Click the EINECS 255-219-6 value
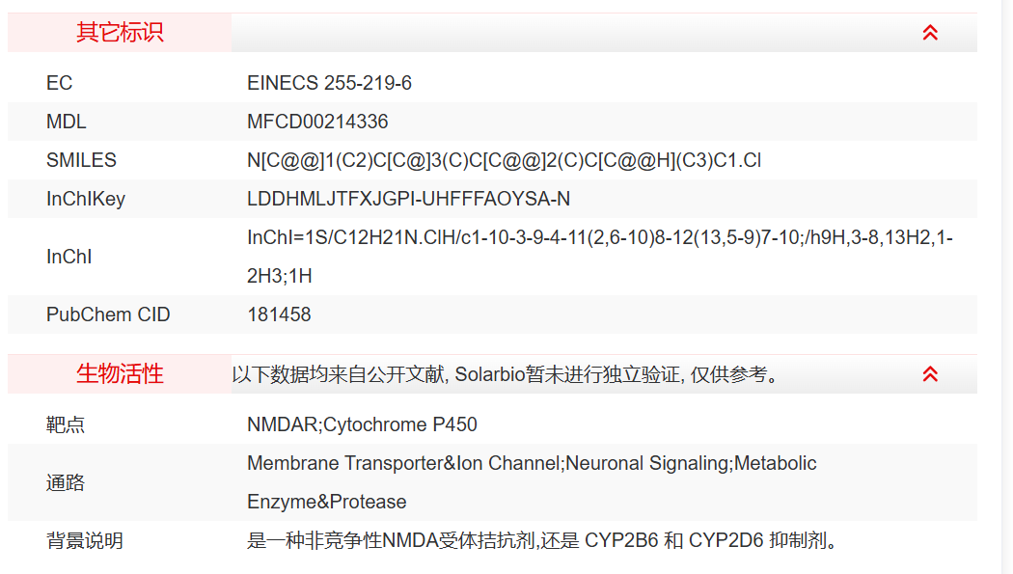The image size is (1013, 574). (x=329, y=84)
